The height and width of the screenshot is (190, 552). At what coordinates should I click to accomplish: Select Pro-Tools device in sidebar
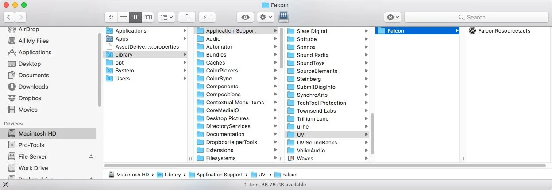pos(31,145)
